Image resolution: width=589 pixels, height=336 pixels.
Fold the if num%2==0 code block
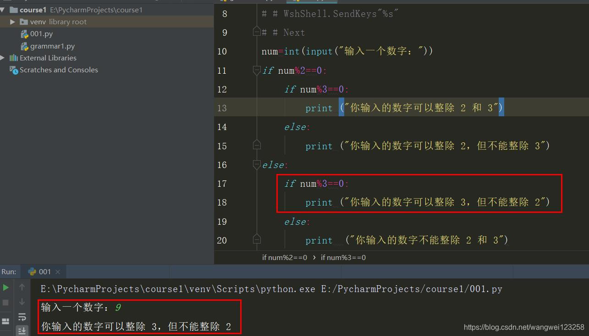[x=257, y=70]
